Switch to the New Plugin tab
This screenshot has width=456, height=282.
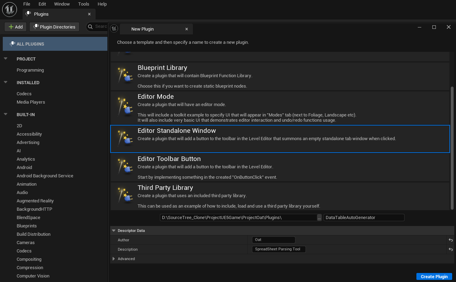click(x=156, y=29)
